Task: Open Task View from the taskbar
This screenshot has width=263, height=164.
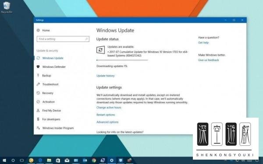Action: click(22, 161)
